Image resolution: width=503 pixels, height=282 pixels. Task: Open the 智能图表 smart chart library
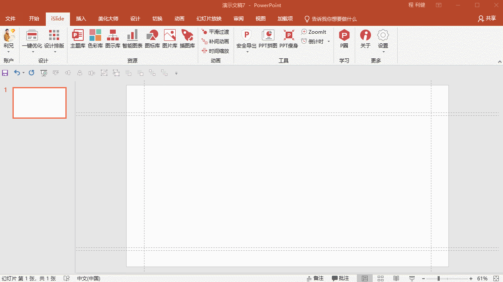(132, 39)
